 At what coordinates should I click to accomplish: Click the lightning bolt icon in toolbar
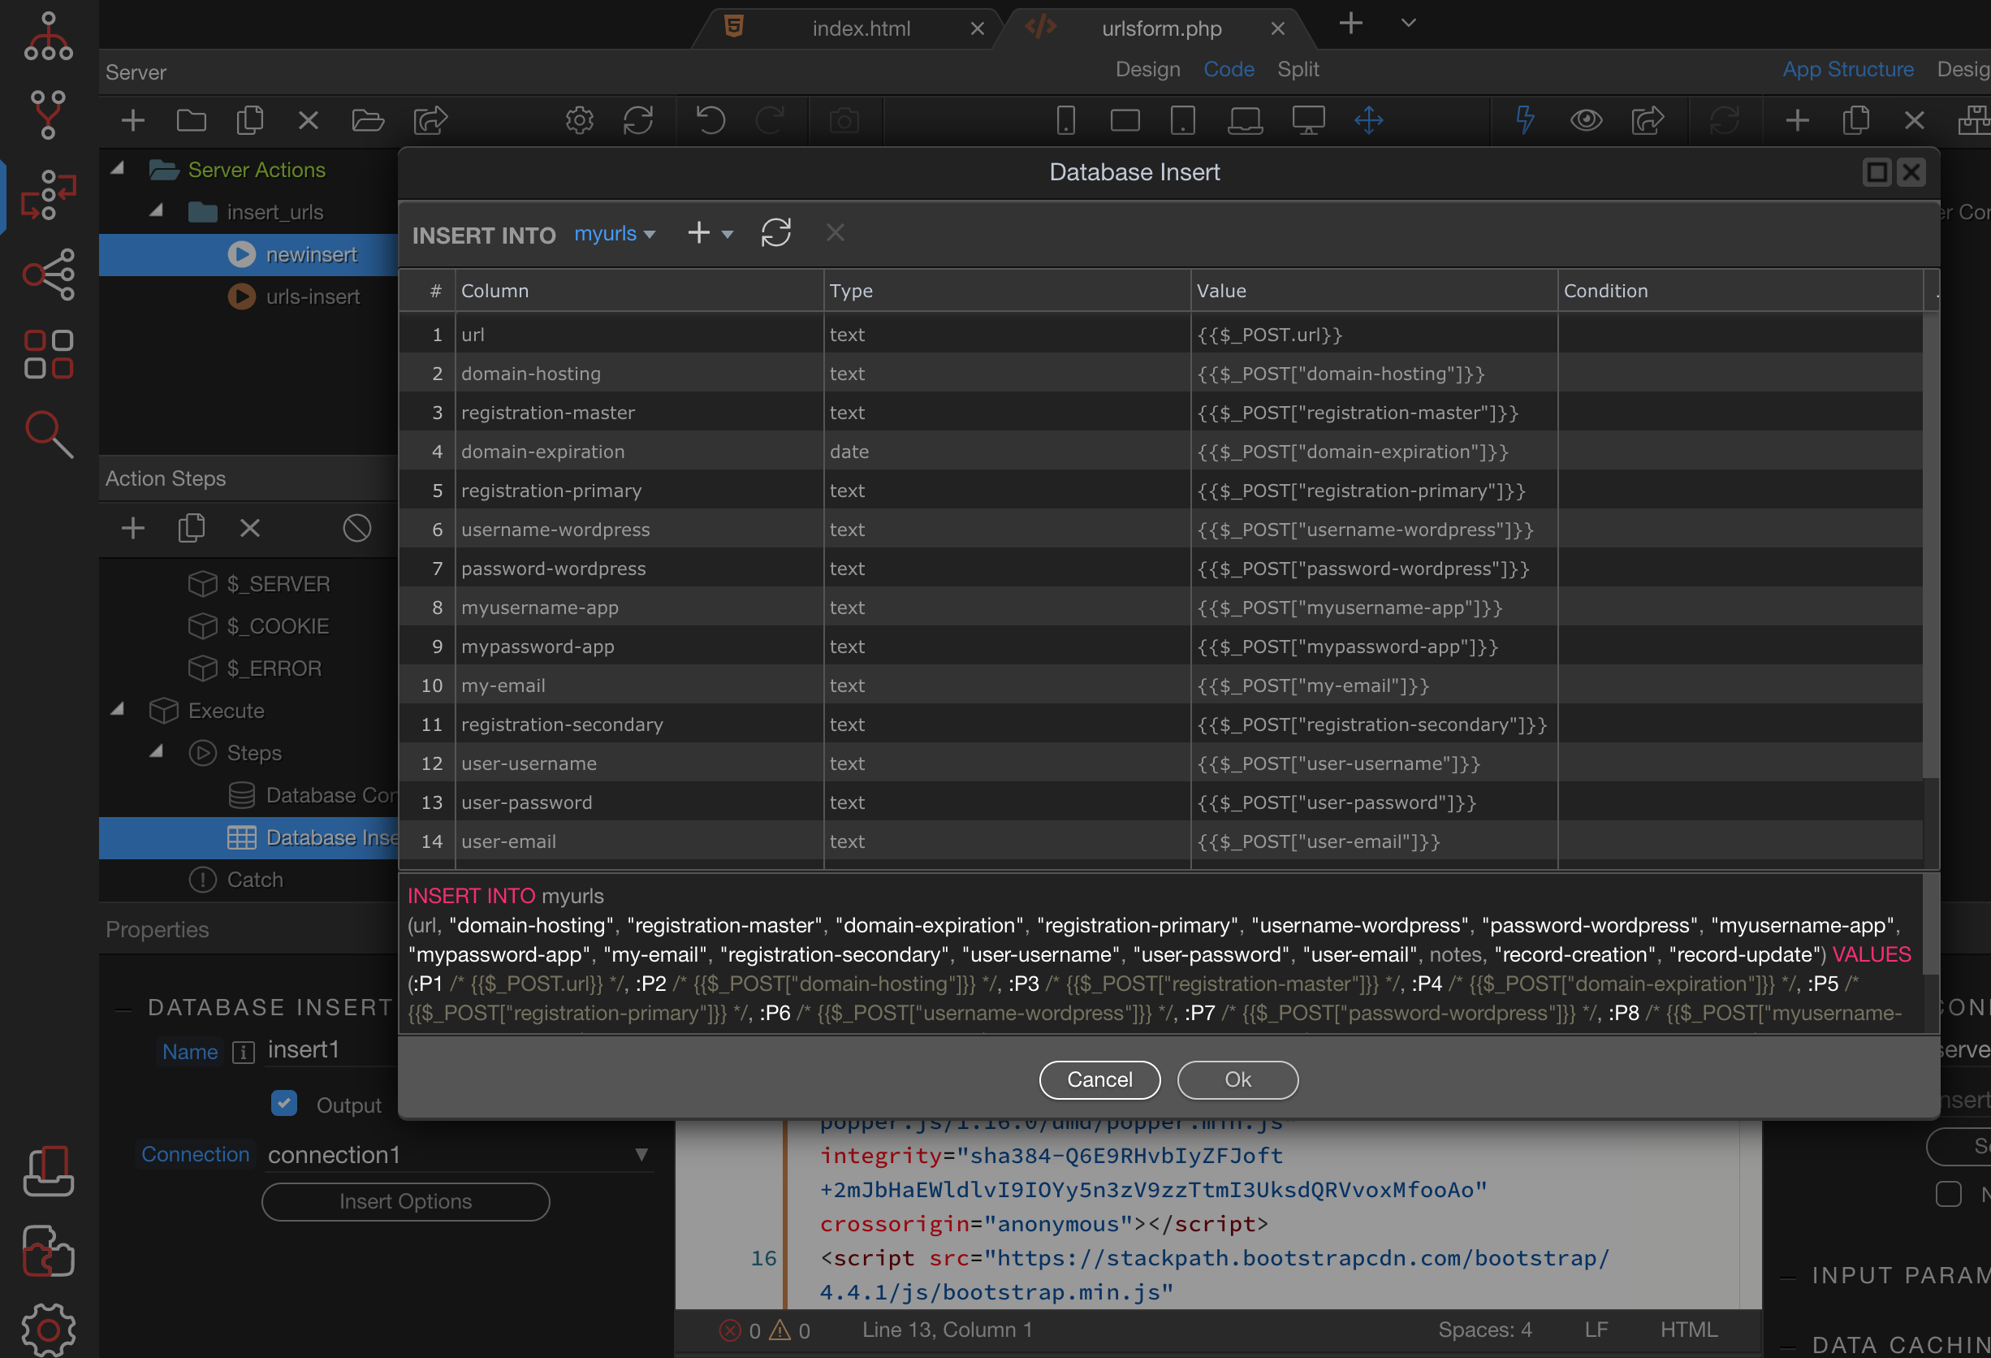point(1525,120)
